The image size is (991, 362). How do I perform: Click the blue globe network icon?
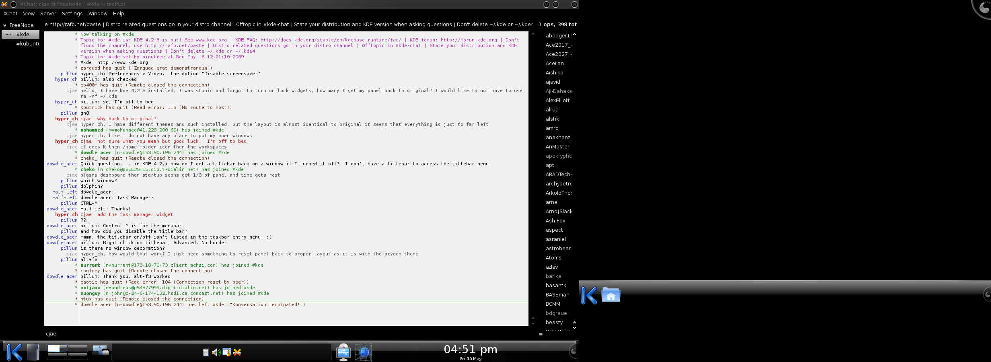364,352
